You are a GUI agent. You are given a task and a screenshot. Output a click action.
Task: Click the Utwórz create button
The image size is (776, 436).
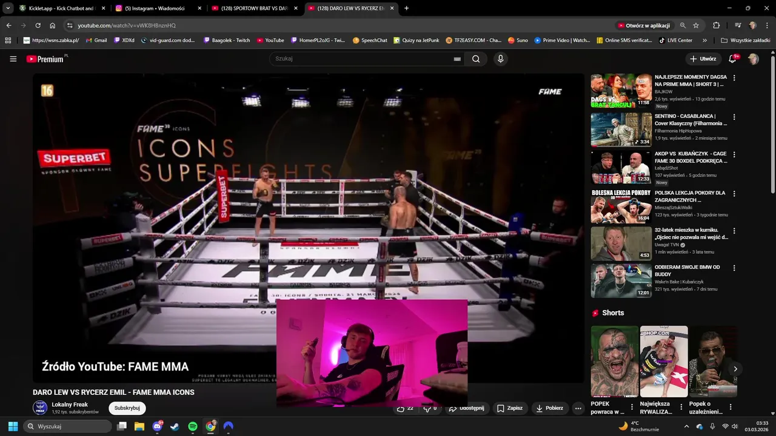click(703, 59)
